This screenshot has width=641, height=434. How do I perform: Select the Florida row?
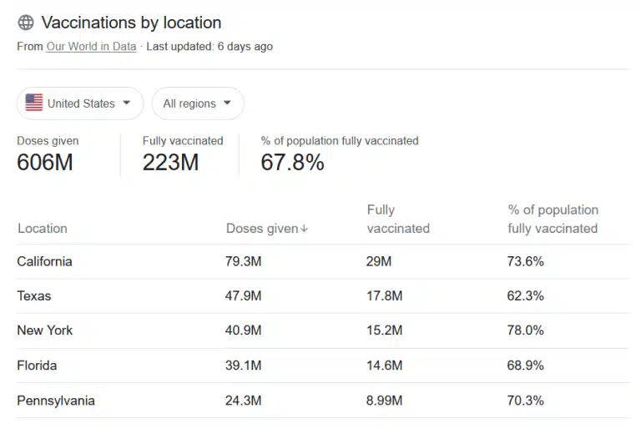[x=323, y=366]
